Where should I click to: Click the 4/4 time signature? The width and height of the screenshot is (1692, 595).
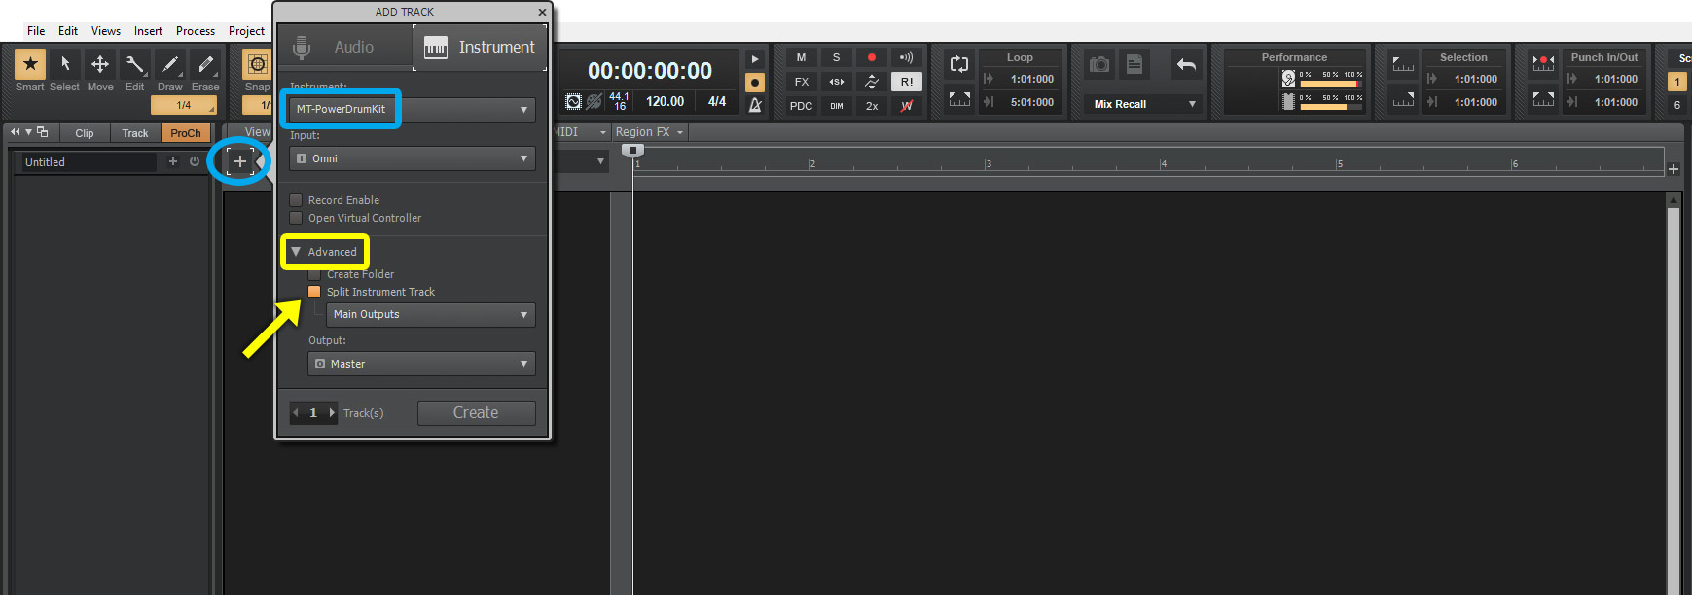click(717, 101)
